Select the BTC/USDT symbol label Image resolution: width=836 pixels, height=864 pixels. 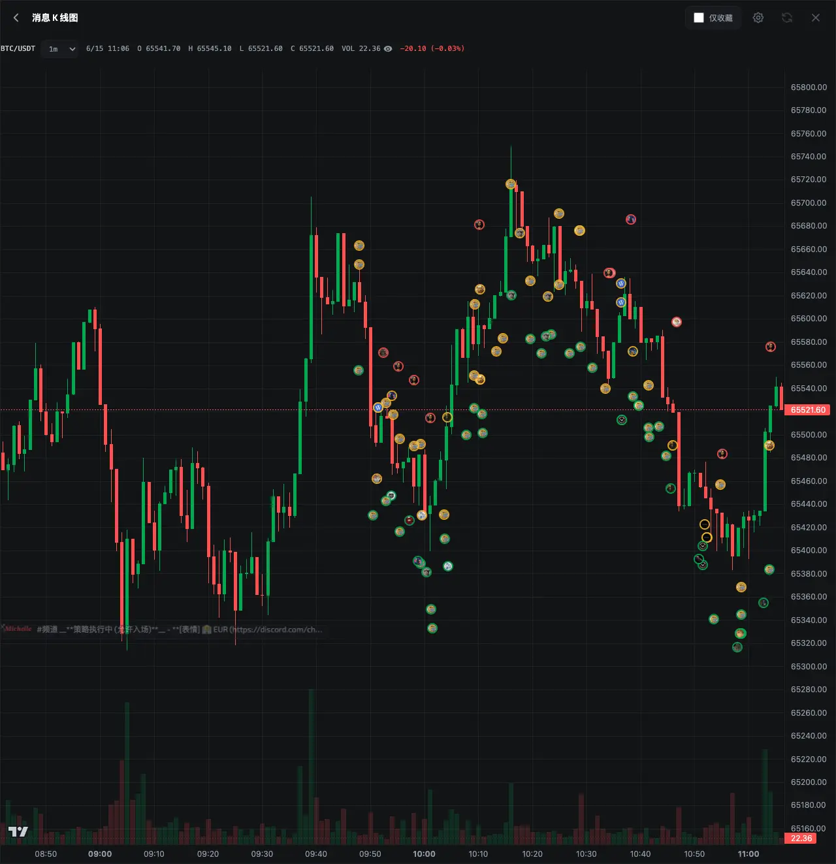tap(18, 49)
